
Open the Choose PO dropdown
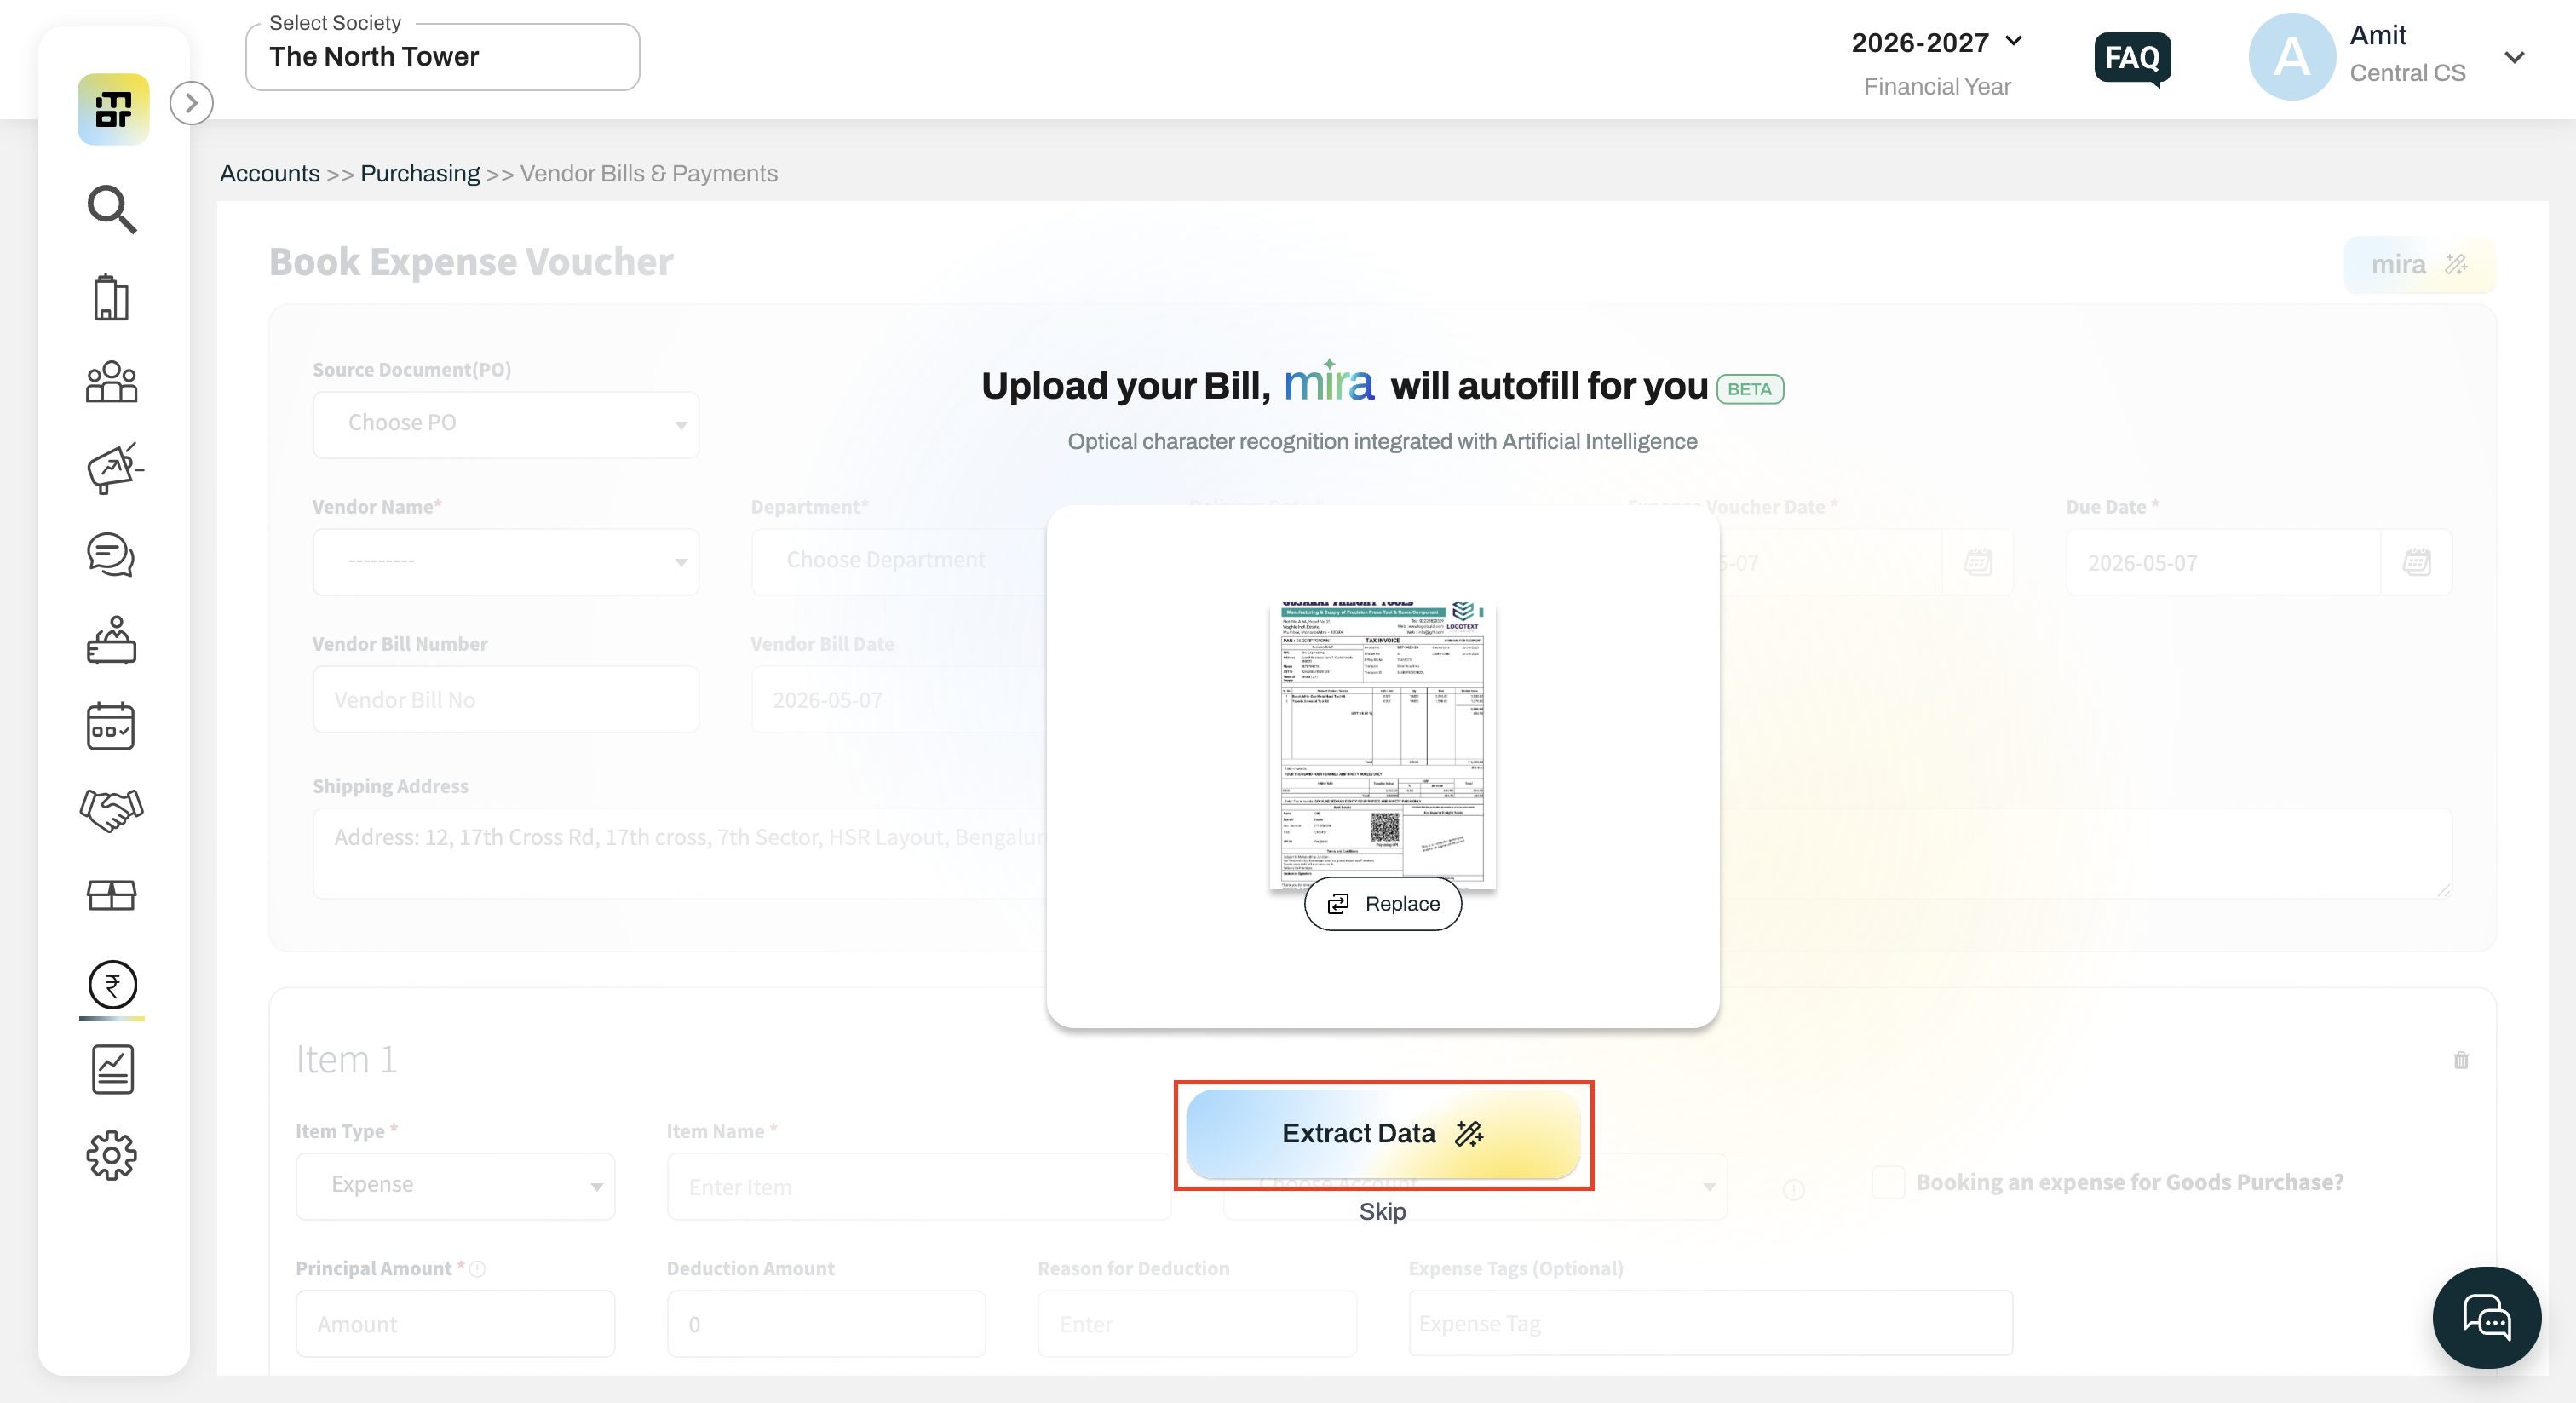pyautogui.click(x=506, y=424)
